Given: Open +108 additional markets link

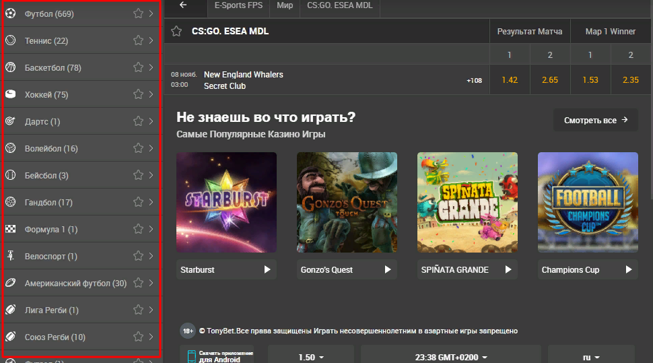Looking at the screenshot, I should click(475, 80).
